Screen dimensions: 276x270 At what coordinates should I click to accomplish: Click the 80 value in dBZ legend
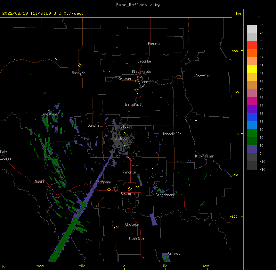click(x=261, y=25)
